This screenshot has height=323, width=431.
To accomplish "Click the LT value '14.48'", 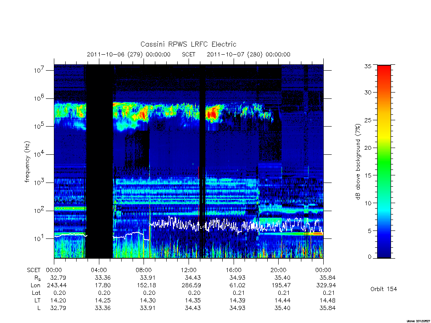I will 327,300.
